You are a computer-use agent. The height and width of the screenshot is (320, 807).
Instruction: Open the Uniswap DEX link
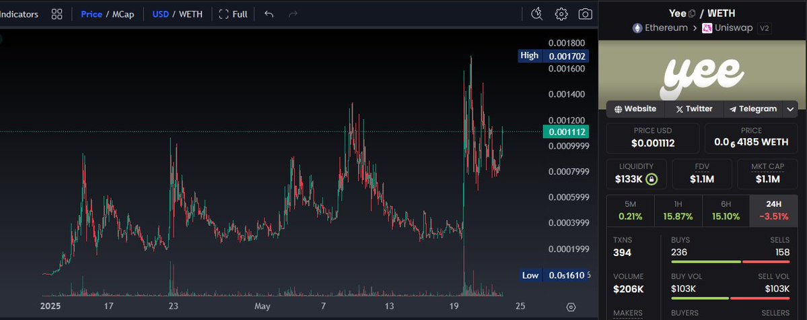[728, 28]
